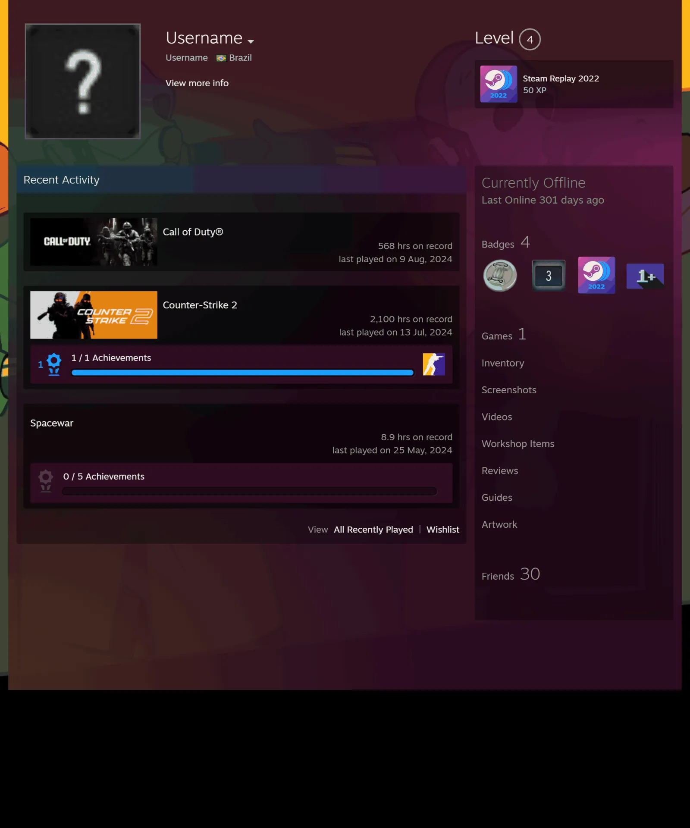Expand the Username dropdown arrow
The width and height of the screenshot is (690, 828).
[x=251, y=41]
